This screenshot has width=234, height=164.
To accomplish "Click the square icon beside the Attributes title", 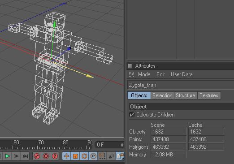I will coord(130,66).
